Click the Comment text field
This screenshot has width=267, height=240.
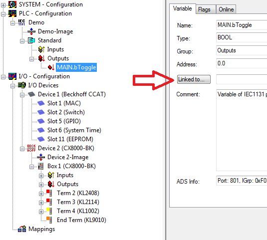(x=242, y=130)
